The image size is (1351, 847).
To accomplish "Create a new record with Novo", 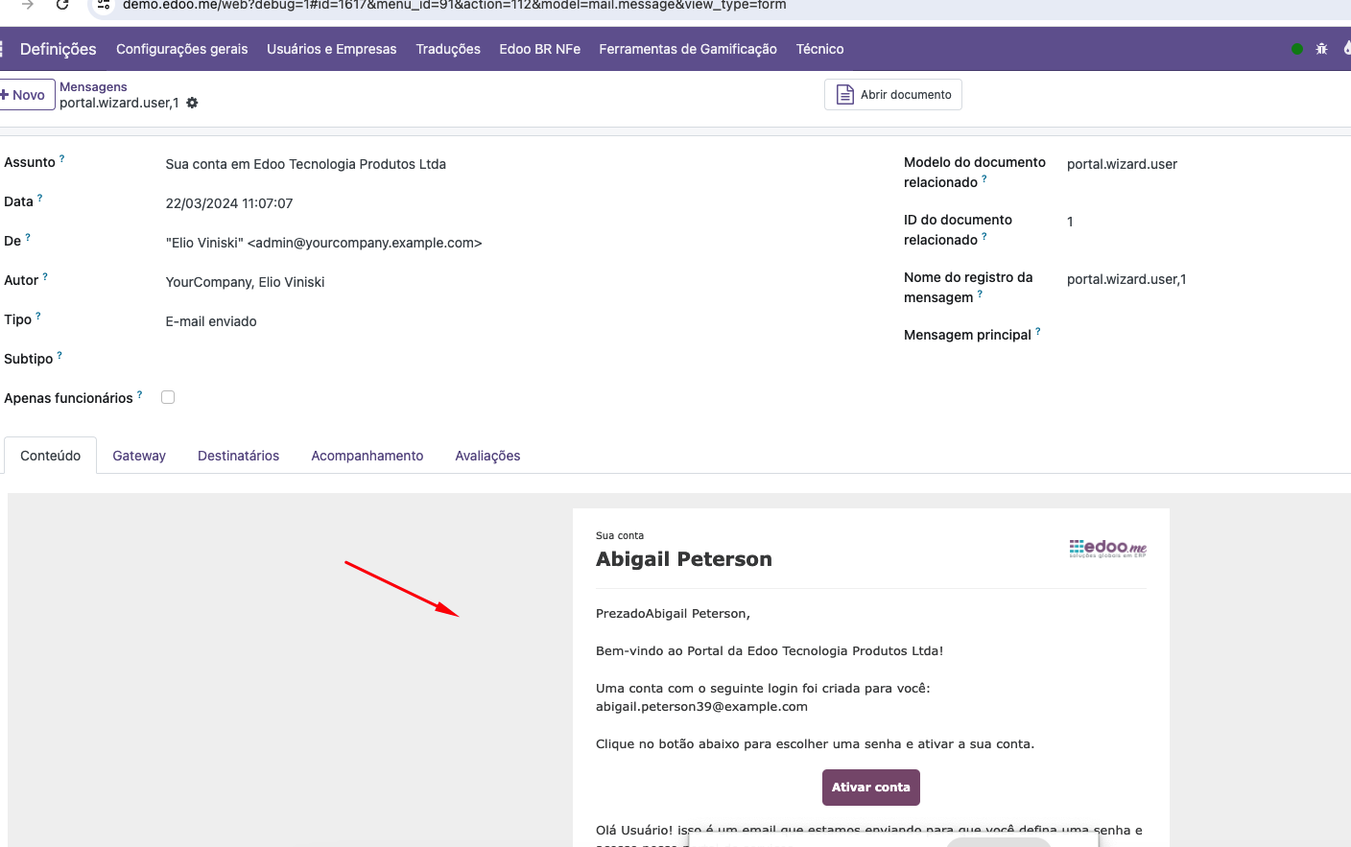I will click(x=26, y=95).
